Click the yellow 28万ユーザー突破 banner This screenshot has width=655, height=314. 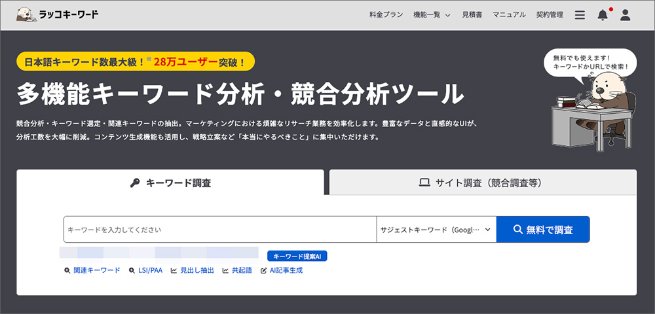(136, 61)
